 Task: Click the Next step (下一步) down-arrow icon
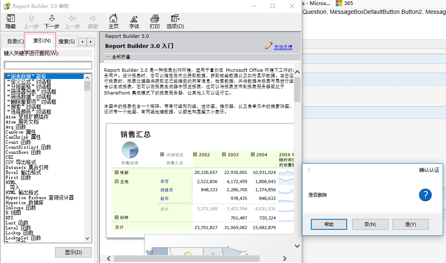52,18
